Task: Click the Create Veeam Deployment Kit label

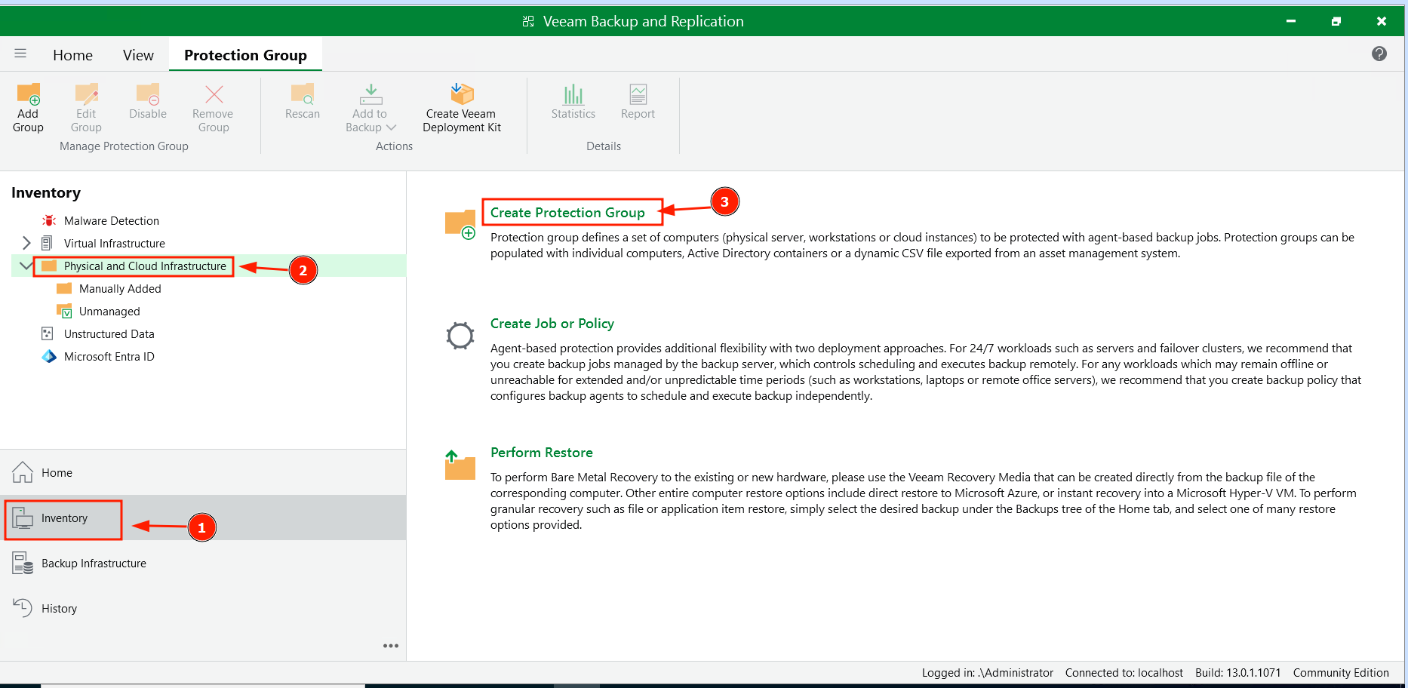Action: click(x=462, y=121)
